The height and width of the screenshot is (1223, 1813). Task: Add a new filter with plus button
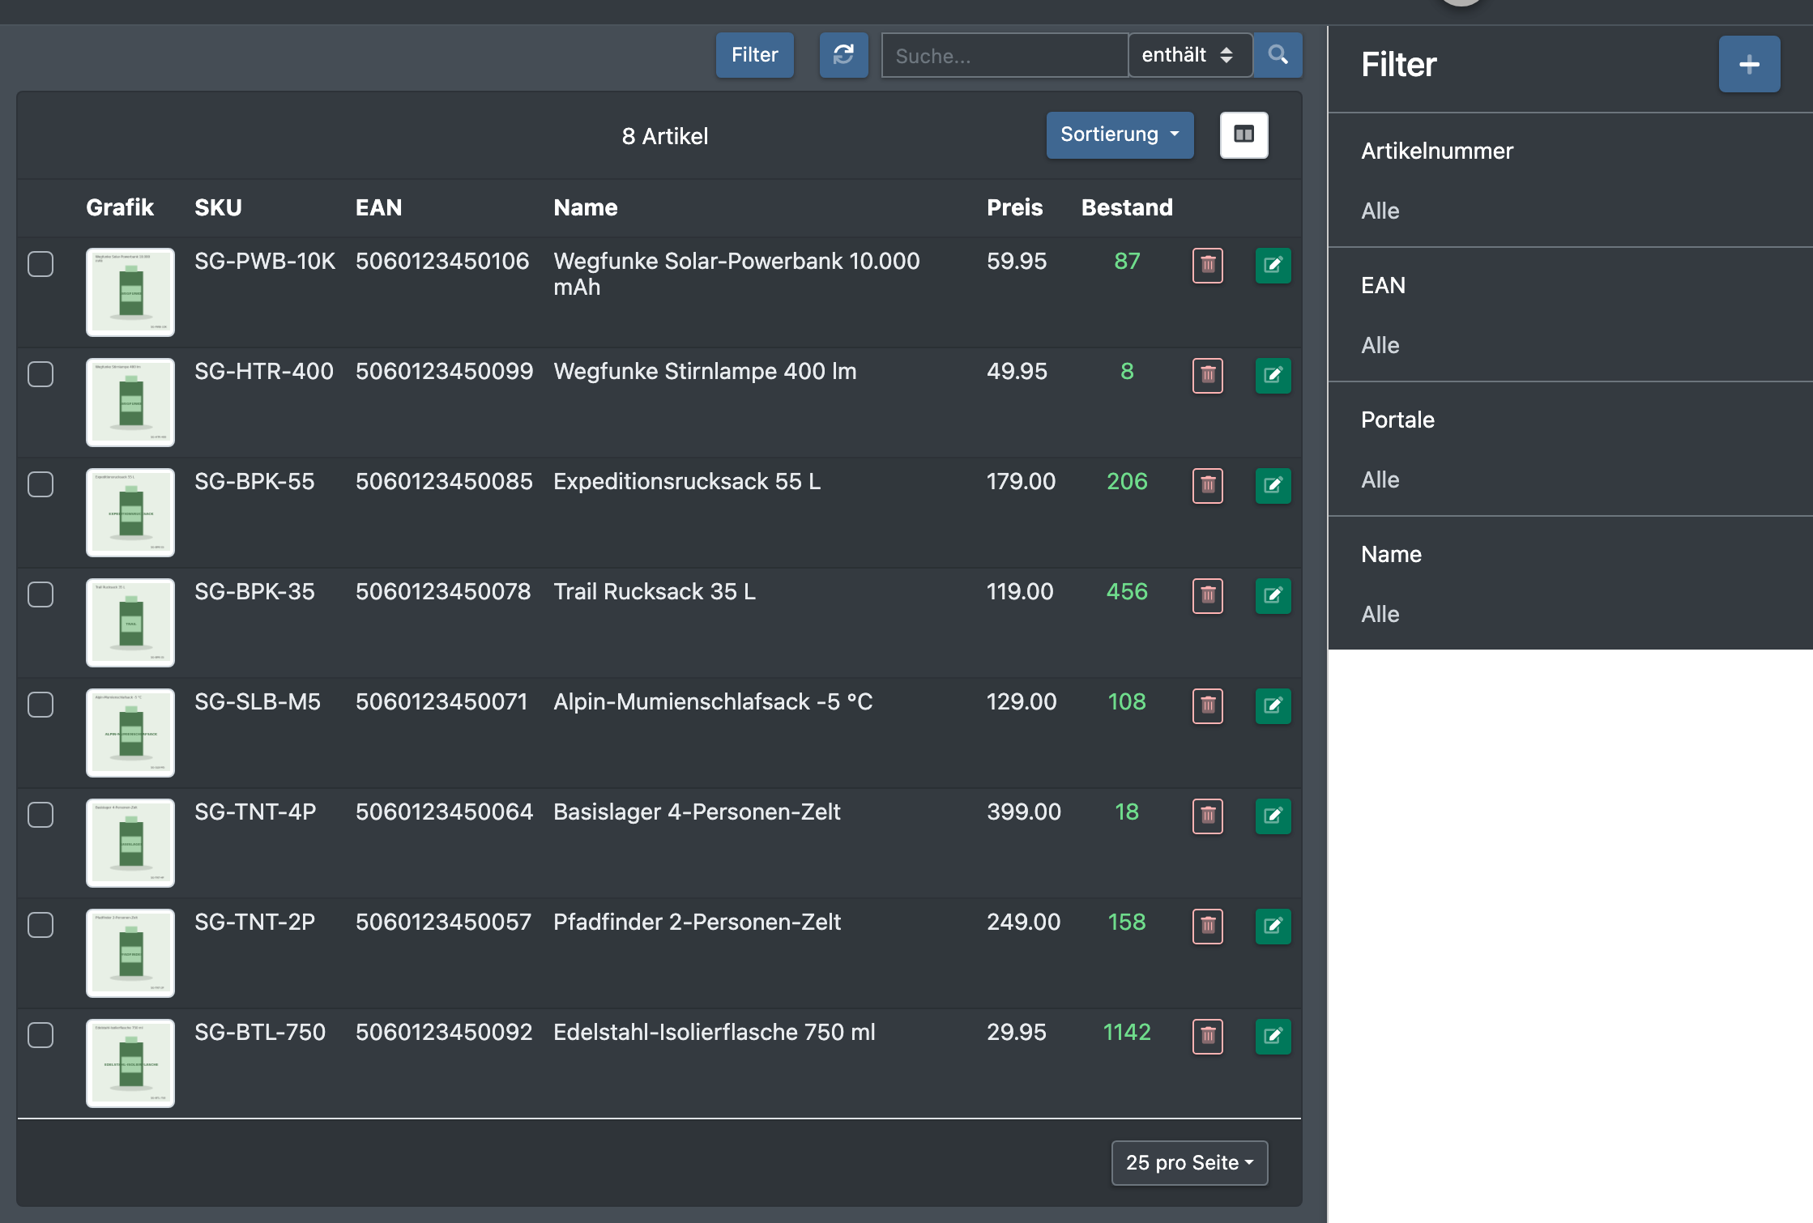1749,64
